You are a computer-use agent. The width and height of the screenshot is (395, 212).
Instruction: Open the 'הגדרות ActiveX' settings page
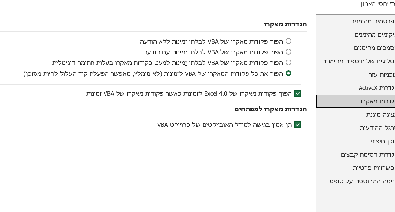tap(377, 88)
